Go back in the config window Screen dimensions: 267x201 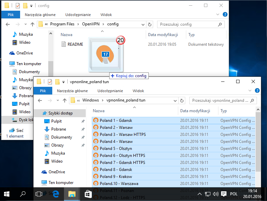8,24
